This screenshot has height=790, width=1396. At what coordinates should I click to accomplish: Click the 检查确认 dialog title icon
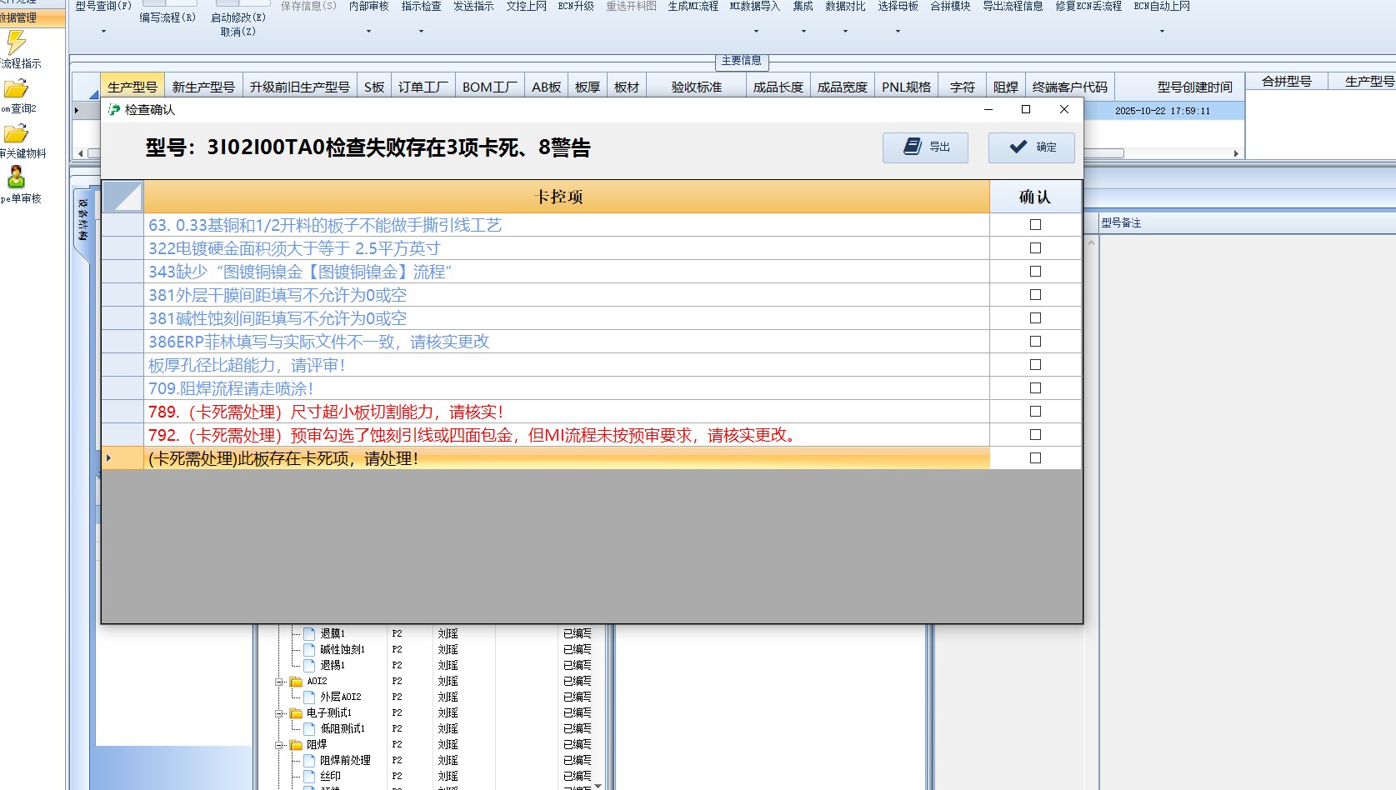coord(114,110)
